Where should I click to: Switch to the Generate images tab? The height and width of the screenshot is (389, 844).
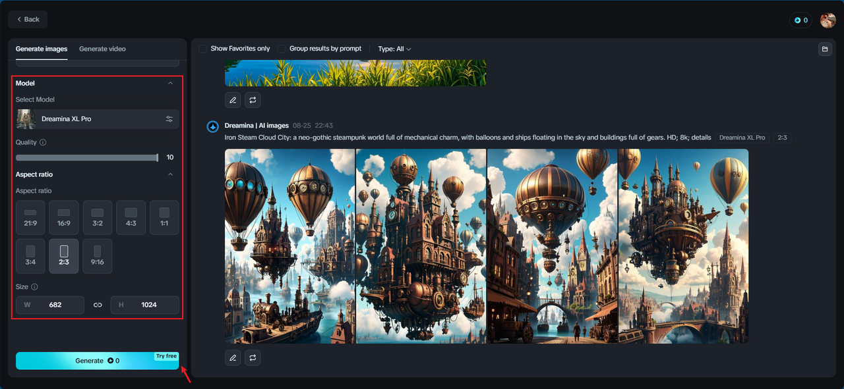(x=42, y=49)
